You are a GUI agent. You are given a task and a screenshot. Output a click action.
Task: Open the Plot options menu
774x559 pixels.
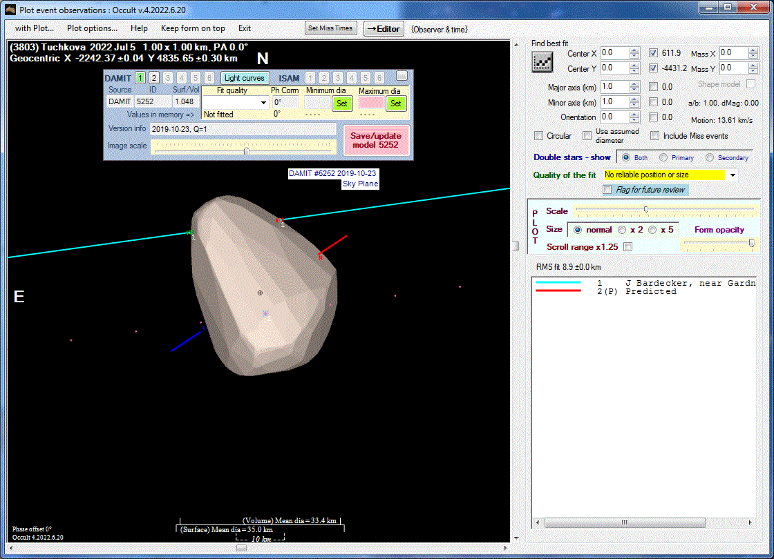pyautogui.click(x=92, y=28)
